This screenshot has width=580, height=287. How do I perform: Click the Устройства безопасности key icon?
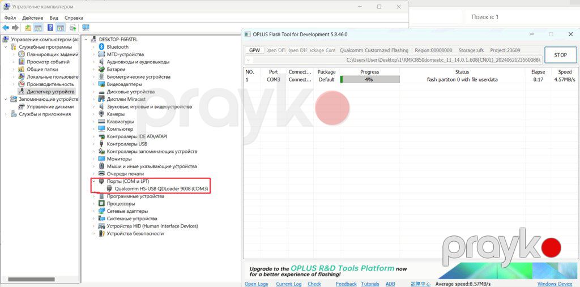click(x=102, y=234)
